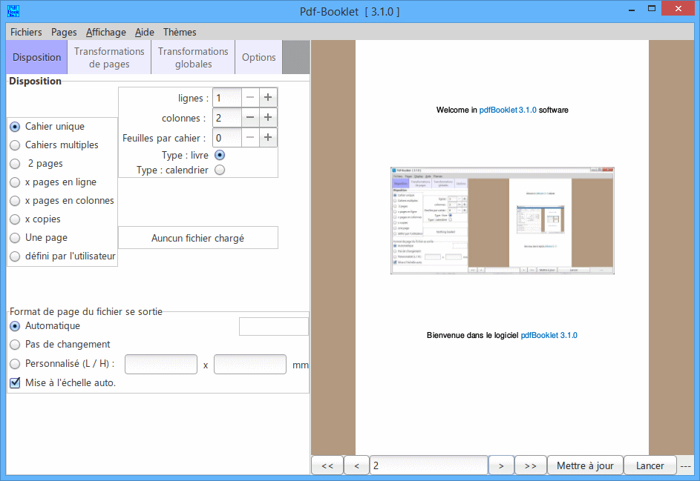The height and width of the screenshot is (481, 700).
Task: Select Cahier unique radio option
Action: coord(15,127)
